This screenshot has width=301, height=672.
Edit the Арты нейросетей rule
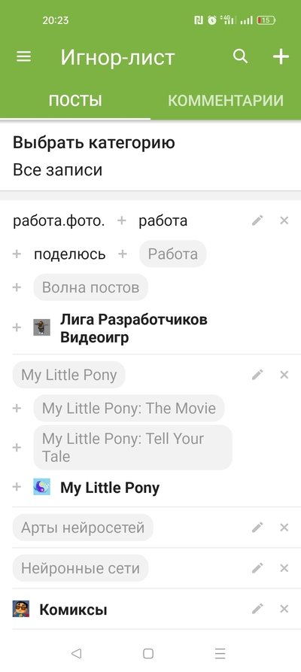coord(257,528)
